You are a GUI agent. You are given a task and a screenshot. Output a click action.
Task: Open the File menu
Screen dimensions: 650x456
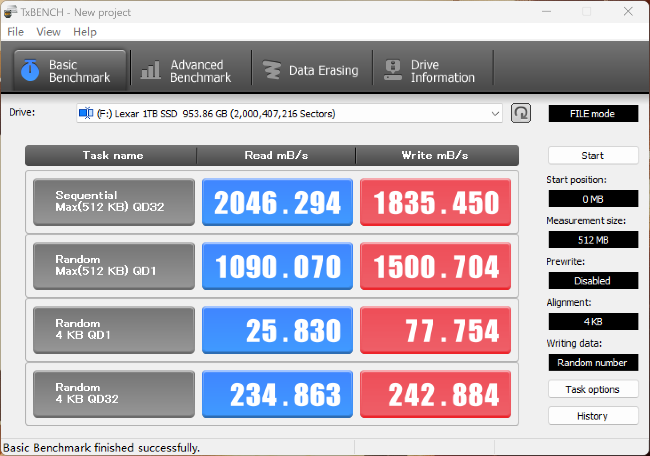(16, 32)
